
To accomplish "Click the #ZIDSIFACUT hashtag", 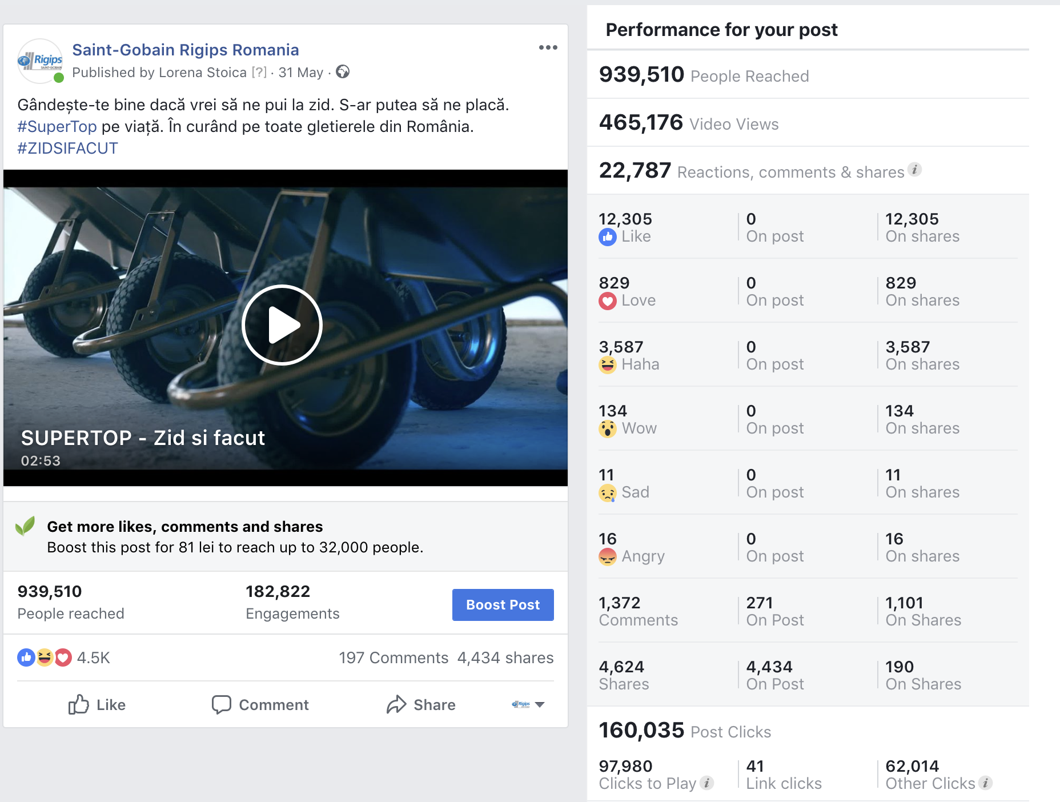I will 67,148.
